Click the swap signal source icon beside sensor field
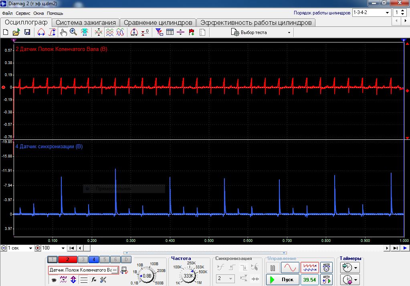 (x=124, y=270)
